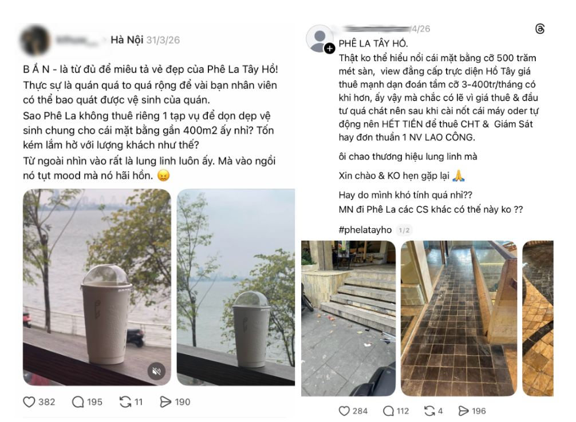Repost the left post with 11 reposts
Viewport: 576px width, 422px height.
coord(125,402)
